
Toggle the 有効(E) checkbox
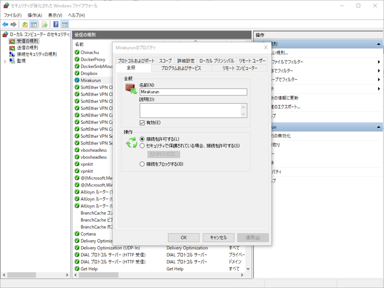(x=142, y=123)
